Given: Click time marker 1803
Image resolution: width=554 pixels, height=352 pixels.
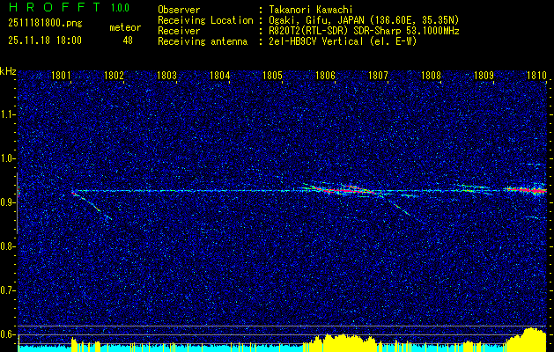Looking at the screenshot, I should click(166, 76).
